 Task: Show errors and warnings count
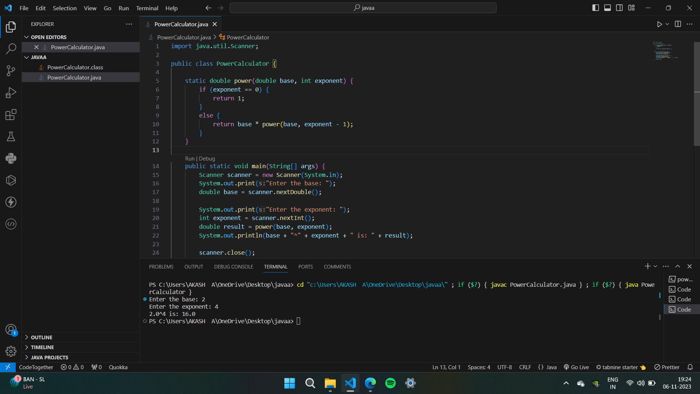(72, 367)
